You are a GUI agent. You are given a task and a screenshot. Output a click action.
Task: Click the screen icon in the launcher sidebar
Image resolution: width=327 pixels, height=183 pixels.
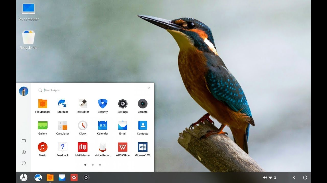(24, 141)
